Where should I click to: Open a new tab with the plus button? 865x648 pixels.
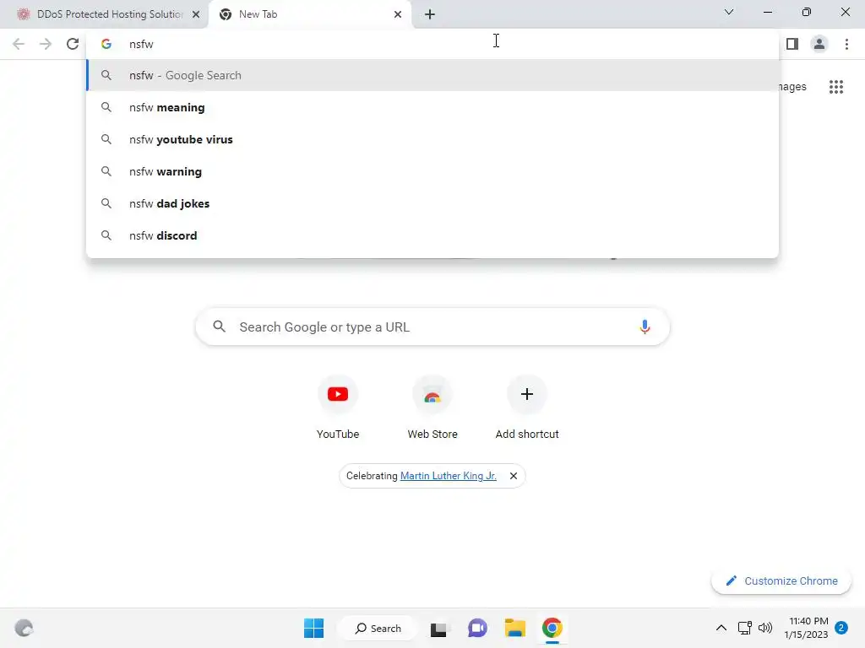pyautogui.click(x=430, y=14)
